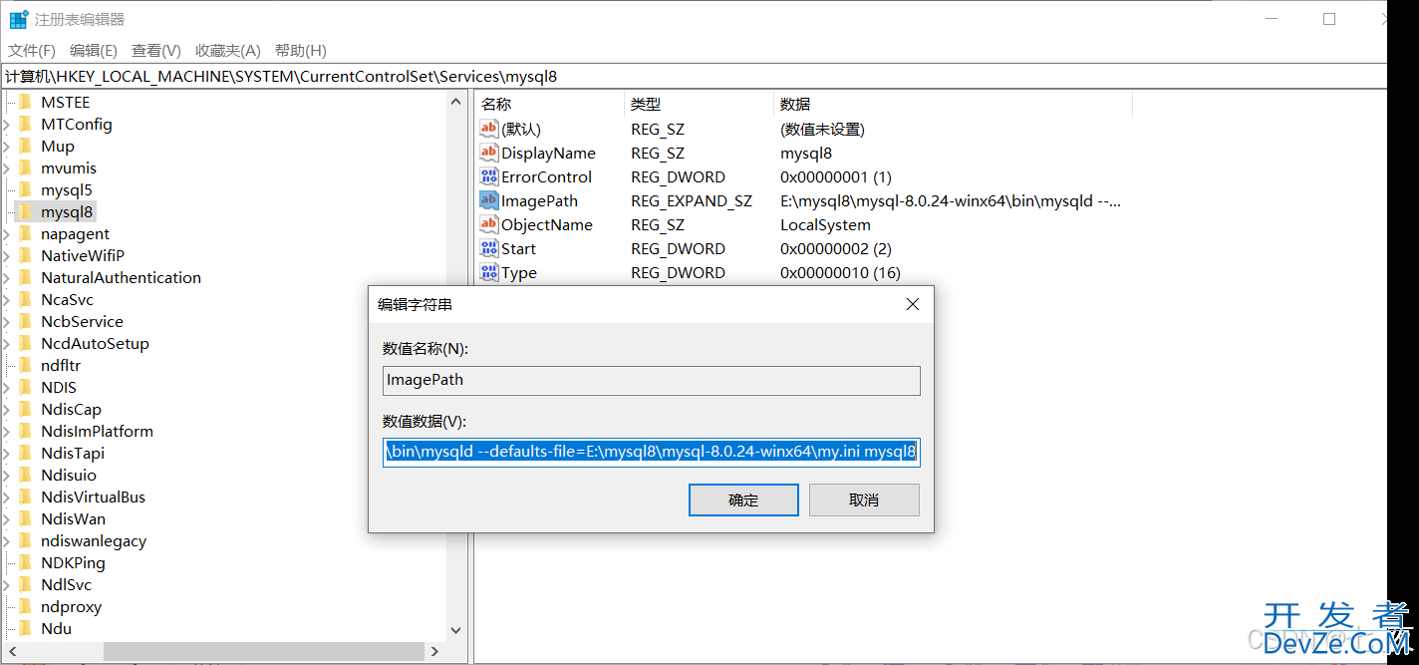The image size is (1419, 665).
Task: Click the Mup folder icon
Action: coord(25,146)
